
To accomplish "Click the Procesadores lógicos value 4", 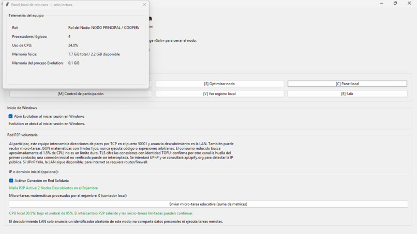I will click(69, 37).
